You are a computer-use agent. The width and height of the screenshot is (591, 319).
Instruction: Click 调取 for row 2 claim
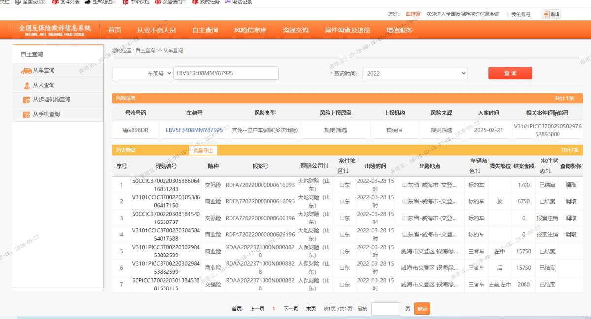click(571, 201)
